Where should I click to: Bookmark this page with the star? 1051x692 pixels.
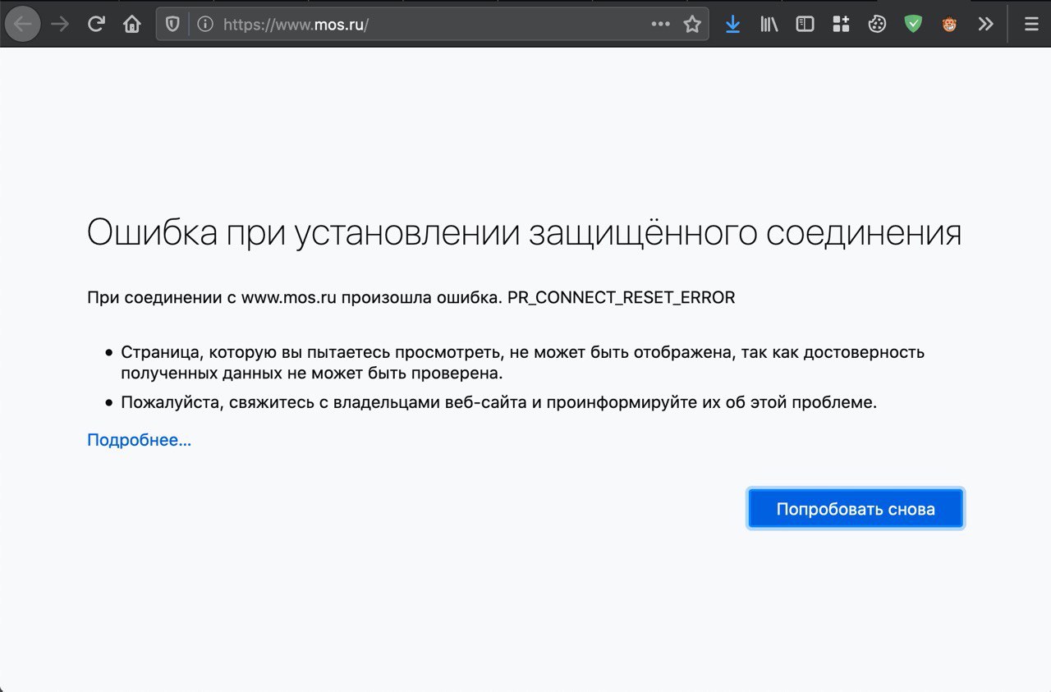point(692,24)
